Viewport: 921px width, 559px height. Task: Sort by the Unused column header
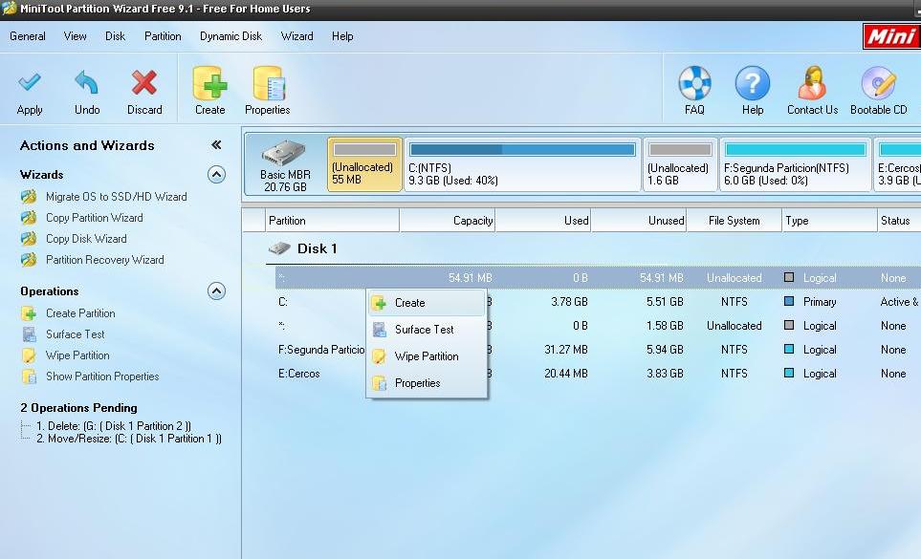tap(639, 221)
